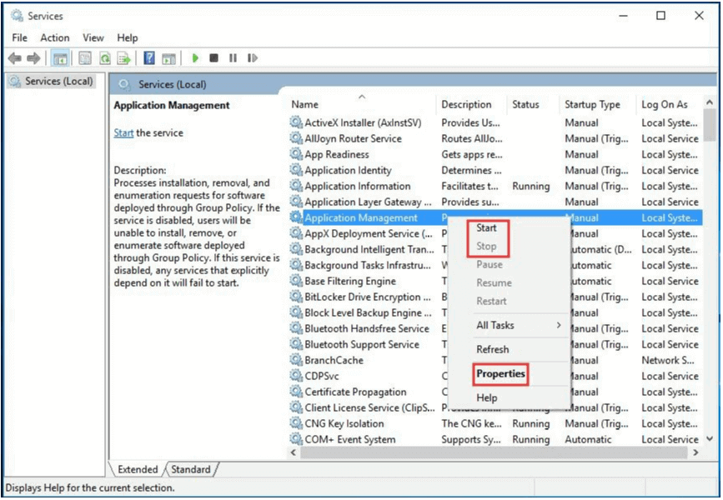The width and height of the screenshot is (723, 500).
Task: Click the Show/Hide Console Tree toolbar icon
Action: [60, 58]
